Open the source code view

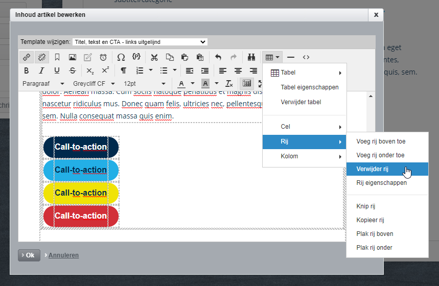tap(306, 57)
